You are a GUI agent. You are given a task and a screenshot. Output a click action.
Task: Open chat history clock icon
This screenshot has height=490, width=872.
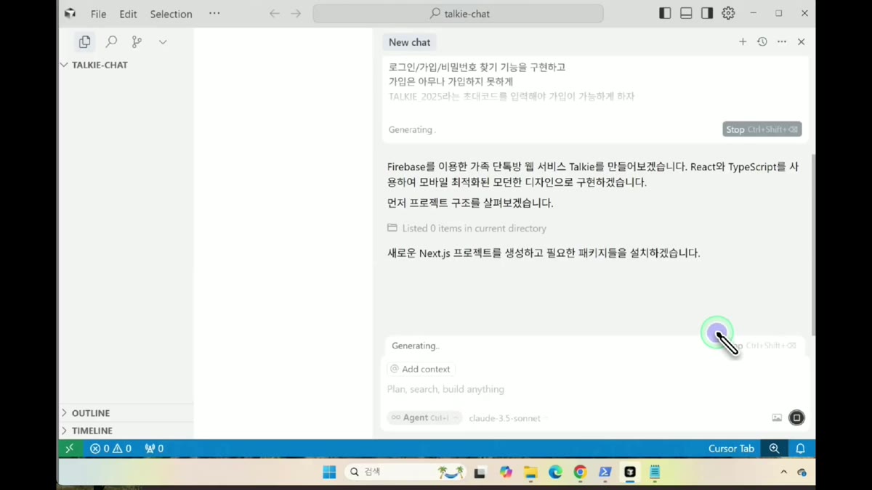pyautogui.click(x=762, y=42)
